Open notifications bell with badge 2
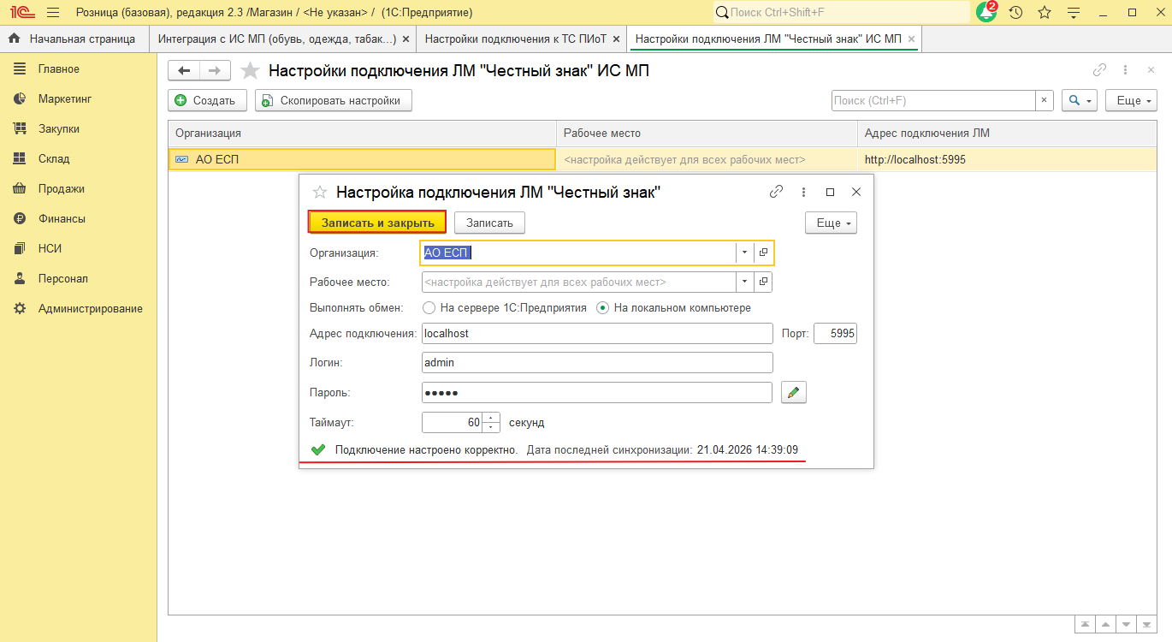Viewport: 1172px width, 642px height. [986, 12]
